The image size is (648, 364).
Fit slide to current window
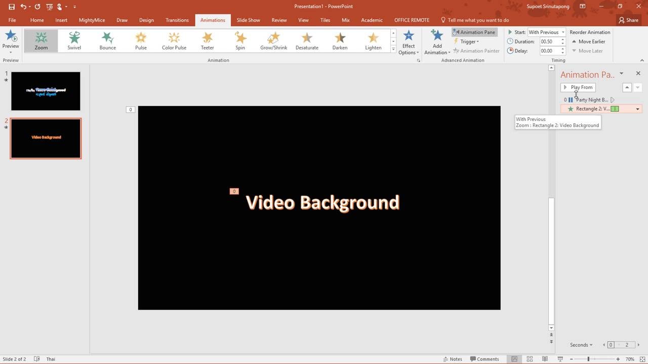click(642, 359)
